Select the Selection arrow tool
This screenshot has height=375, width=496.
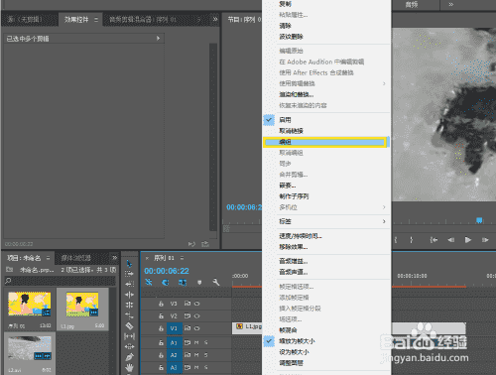(x=129, y=264)
